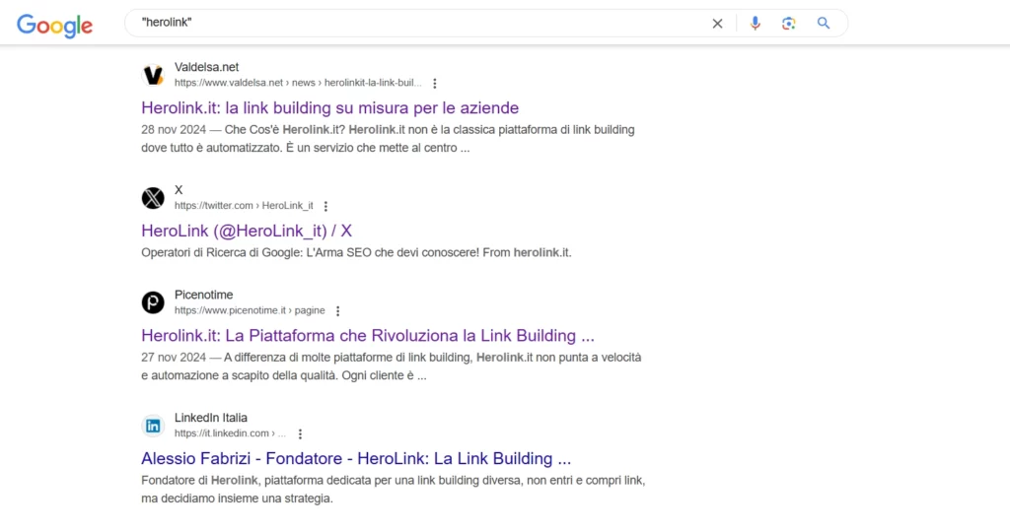Open "Herolink.it: la link building su misura" result
The image size is (1010, 532).
[329, 108]
